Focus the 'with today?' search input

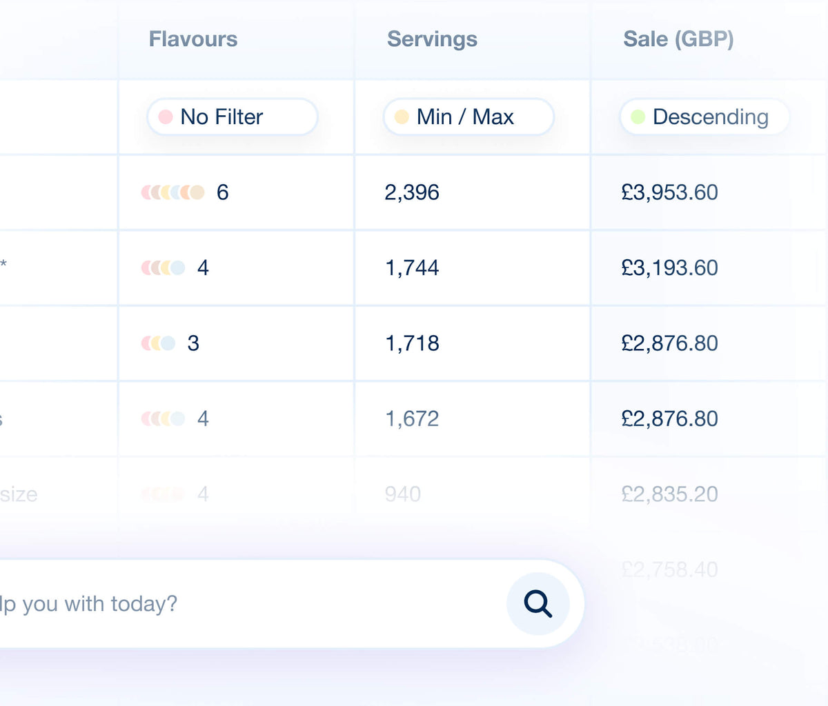click(248, 604)
